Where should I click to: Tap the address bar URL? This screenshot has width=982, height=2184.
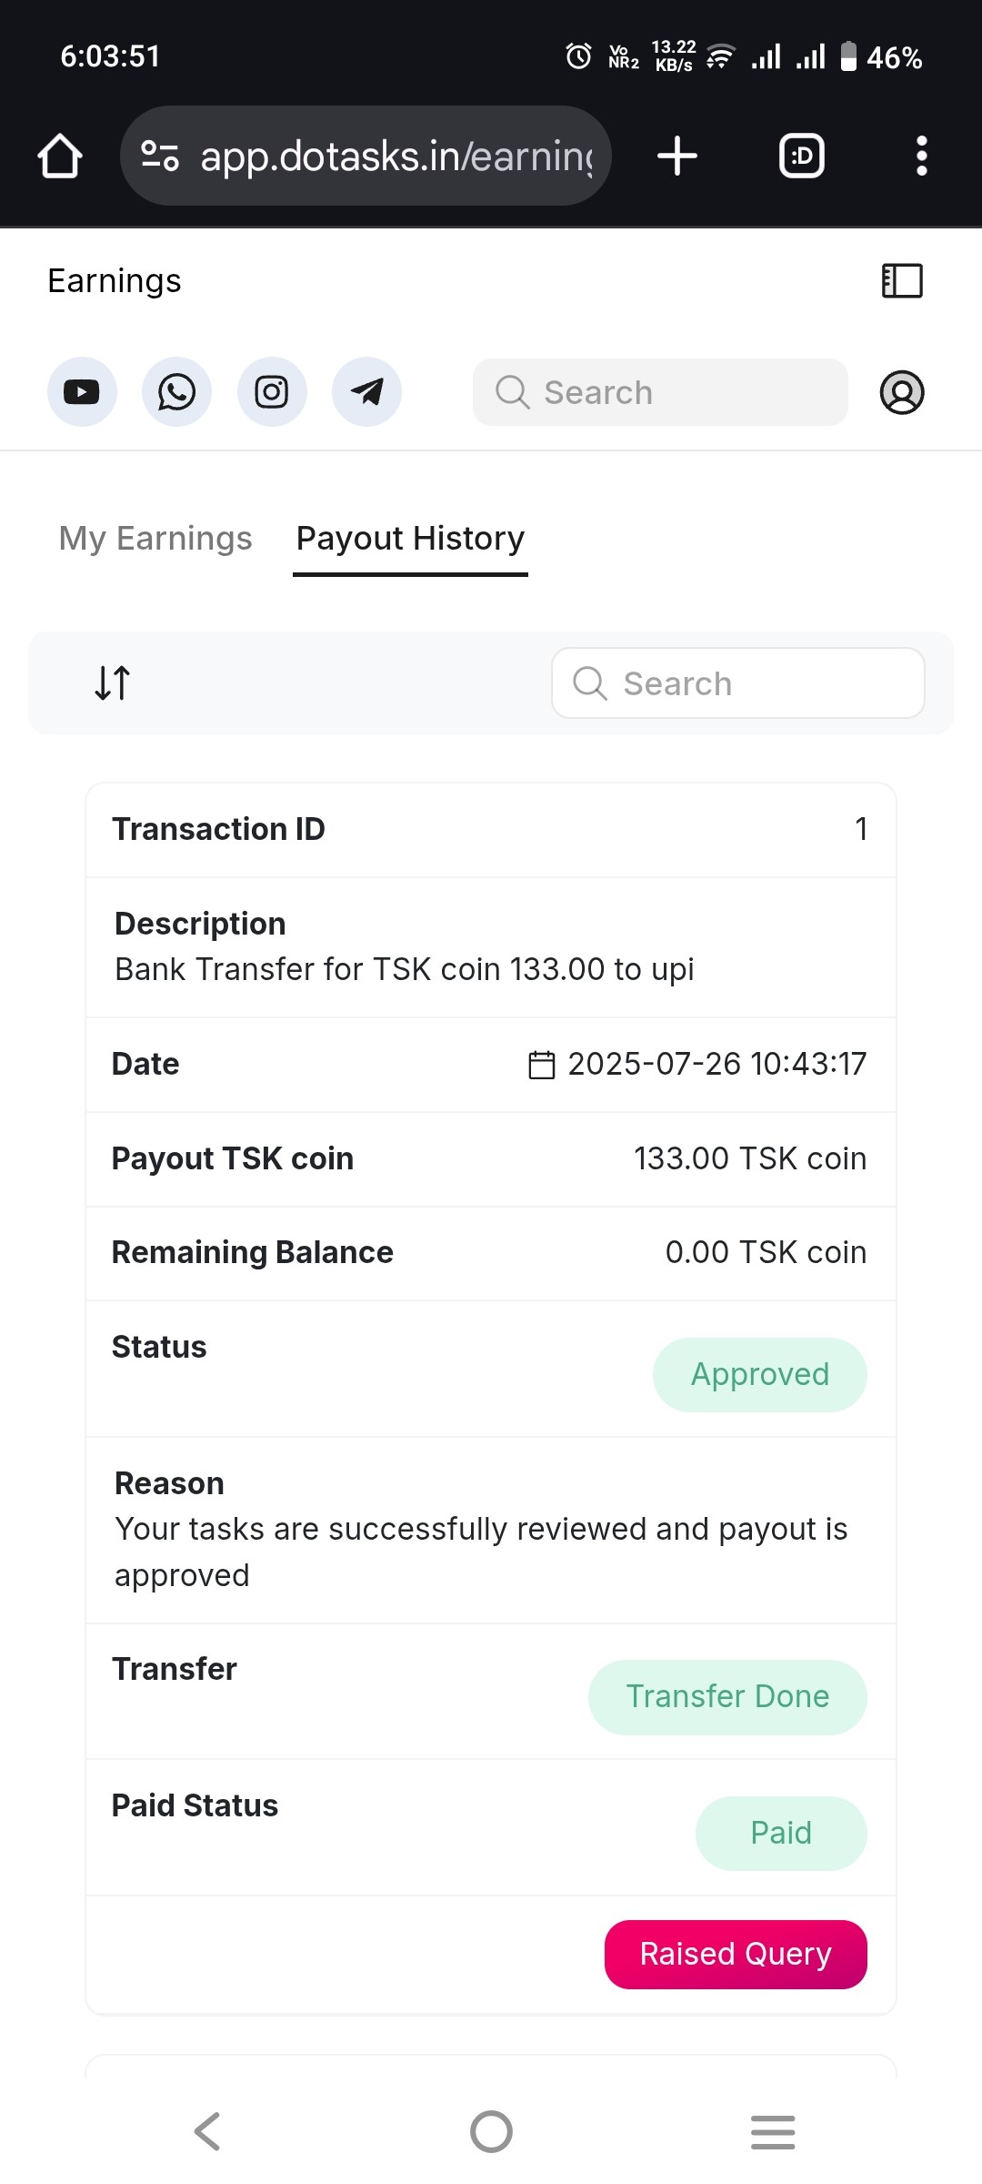(x=396, y=156)
